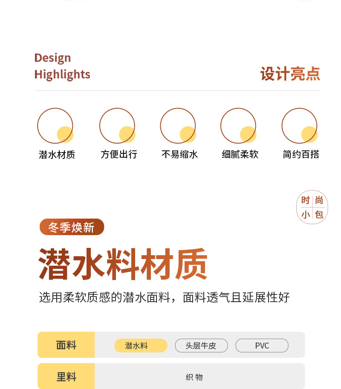The image size is (341, 389).
Task: Click the circle icon above 不易缩水
Action: 178,126
